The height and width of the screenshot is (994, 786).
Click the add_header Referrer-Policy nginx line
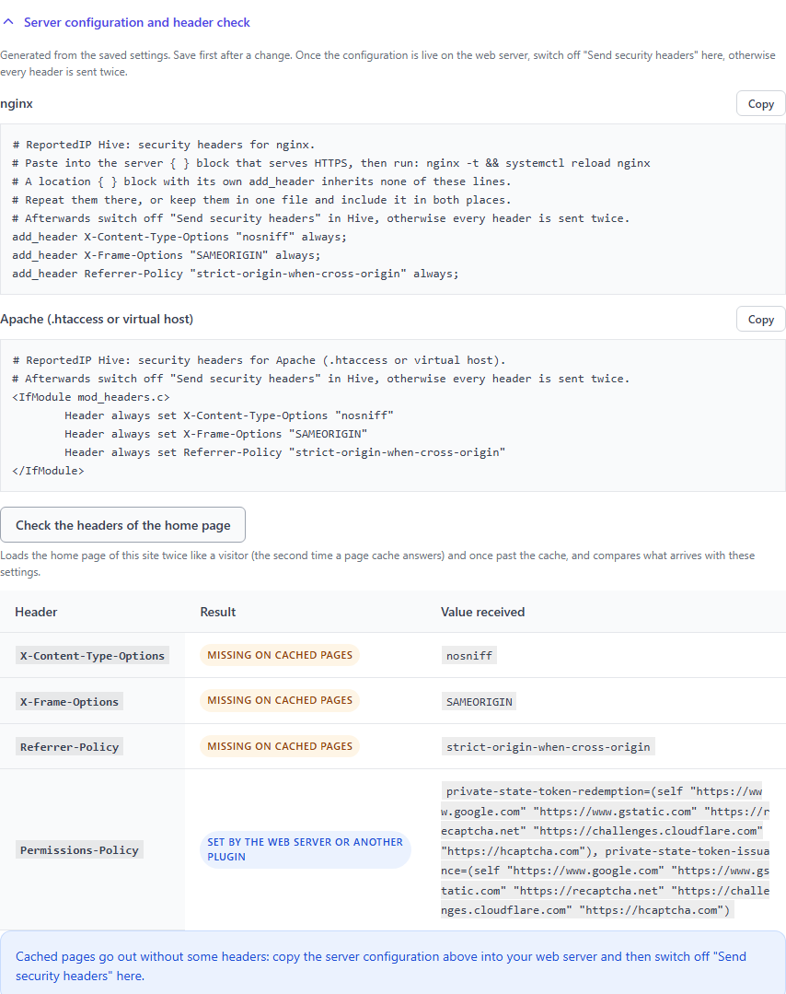236,274
